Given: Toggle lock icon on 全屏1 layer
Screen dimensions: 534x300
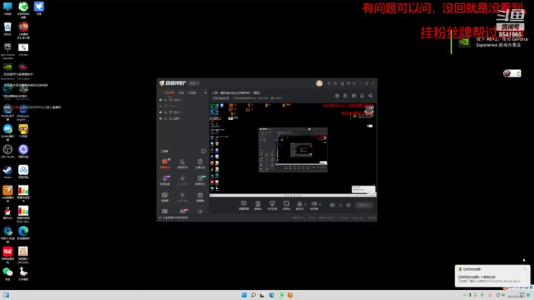Looking at the screenshot, I should pyautogui.click(x=166, y=119).
